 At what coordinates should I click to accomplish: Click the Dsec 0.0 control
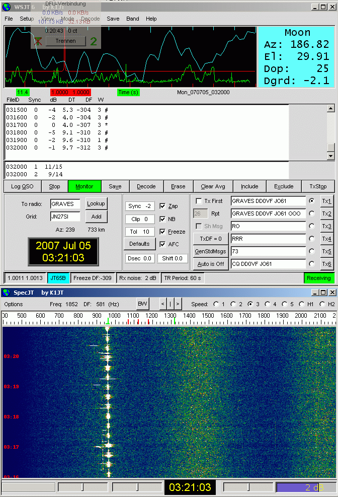click(x=139, y=258)
